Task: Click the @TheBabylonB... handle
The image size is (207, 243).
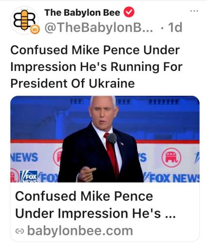Action: tap(99, 27)
